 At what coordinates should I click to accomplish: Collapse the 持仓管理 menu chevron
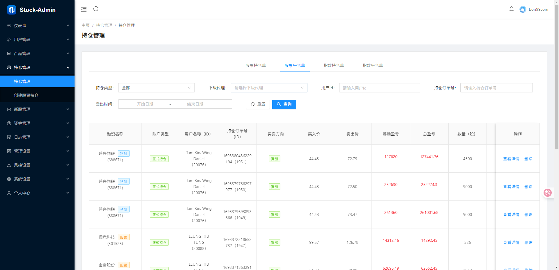click(x=68, y=67)
